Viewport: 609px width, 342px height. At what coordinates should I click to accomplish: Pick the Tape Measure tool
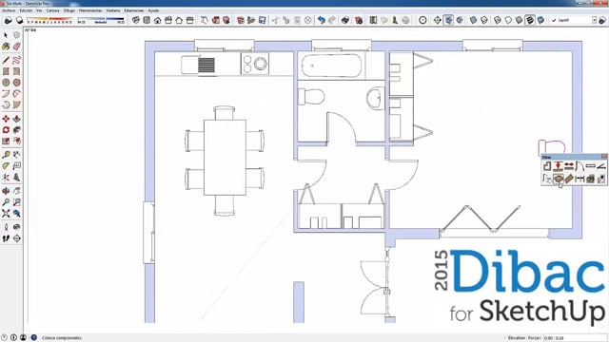tap(6, 155)
